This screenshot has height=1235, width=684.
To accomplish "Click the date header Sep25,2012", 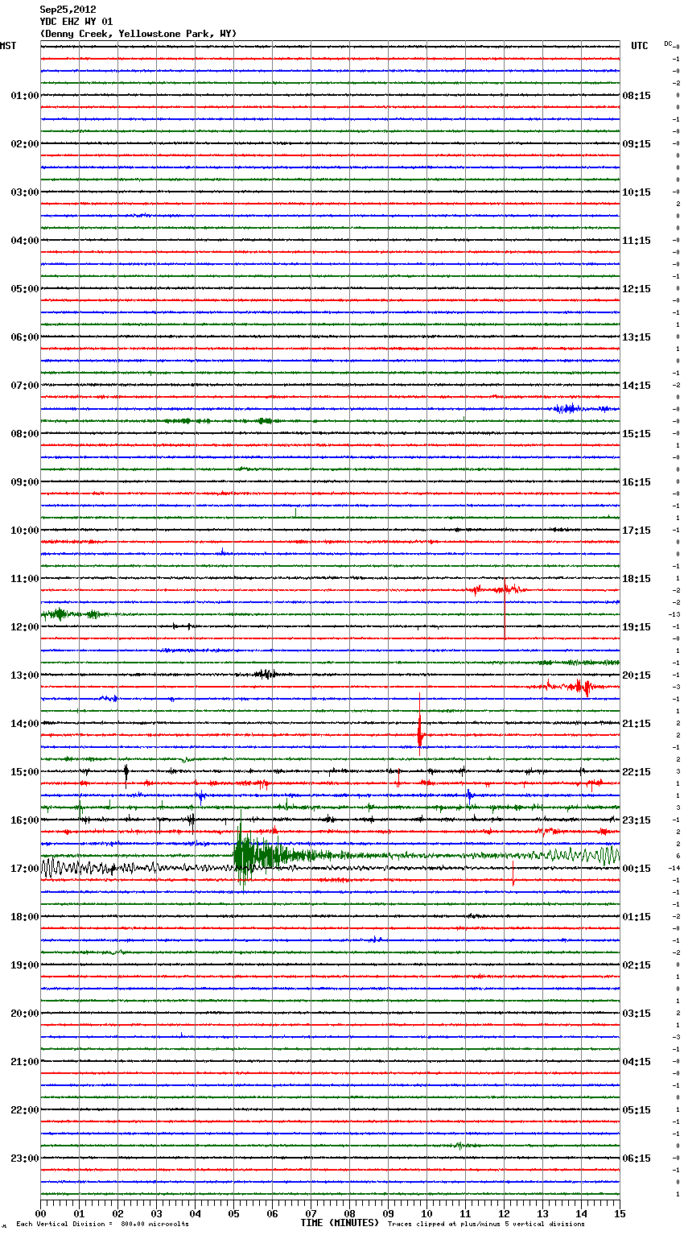I will 68,10.
